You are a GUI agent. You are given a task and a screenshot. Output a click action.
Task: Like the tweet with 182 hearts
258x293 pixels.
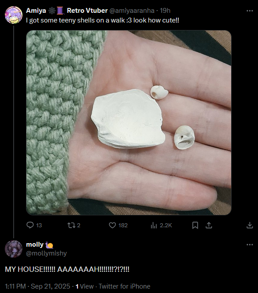point(112,225)
